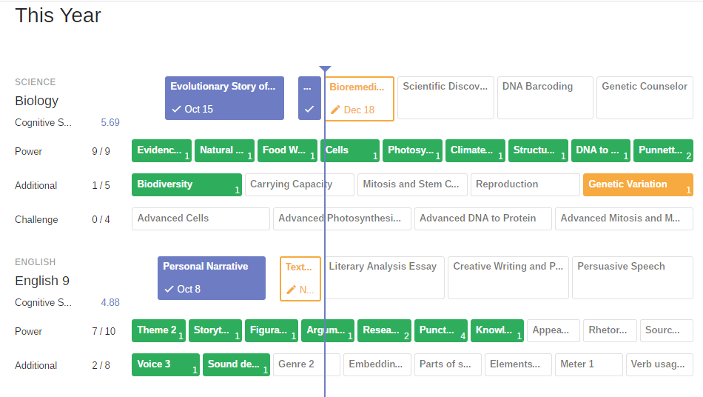Click the Cells power target
Image resolution: width=703 pixels, height=397 pixels.
(351, 151)
